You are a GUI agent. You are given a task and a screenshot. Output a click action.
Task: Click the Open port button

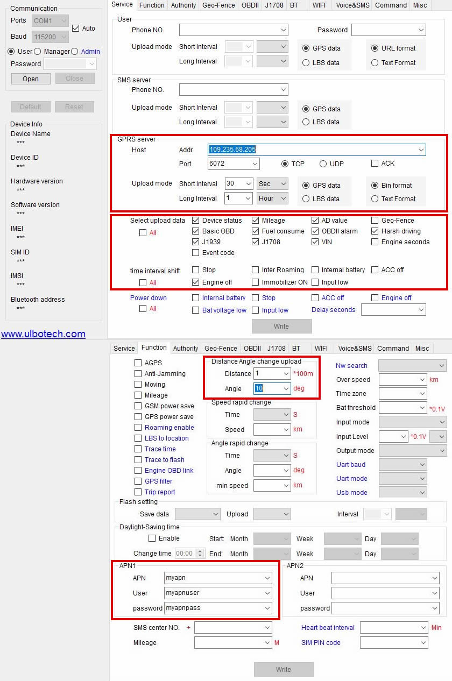31,79
